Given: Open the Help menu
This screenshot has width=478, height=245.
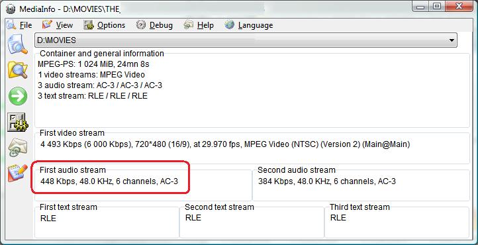Looking at the screenshot, I should click(x=205, y=25).
